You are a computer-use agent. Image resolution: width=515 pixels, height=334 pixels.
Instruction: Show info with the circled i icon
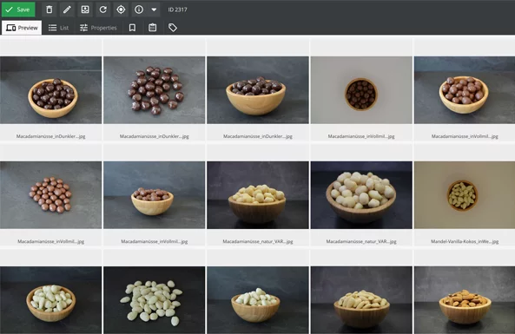[x=139, y=10]
